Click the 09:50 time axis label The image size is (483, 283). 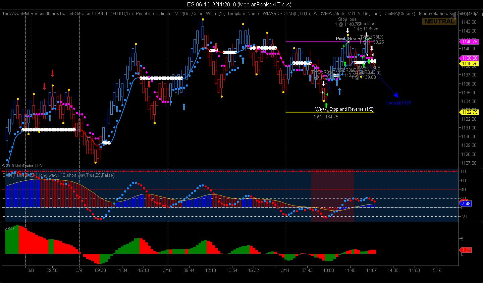(52, 270)
